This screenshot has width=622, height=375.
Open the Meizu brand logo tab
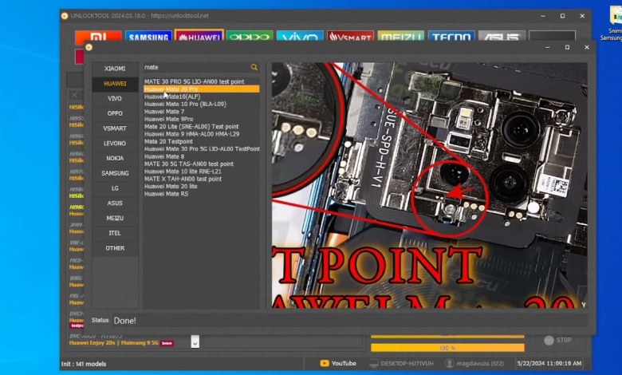400,37
